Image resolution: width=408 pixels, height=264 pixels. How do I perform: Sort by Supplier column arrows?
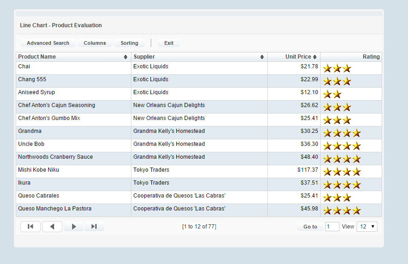pyautogui.click(x=262, y=57)
